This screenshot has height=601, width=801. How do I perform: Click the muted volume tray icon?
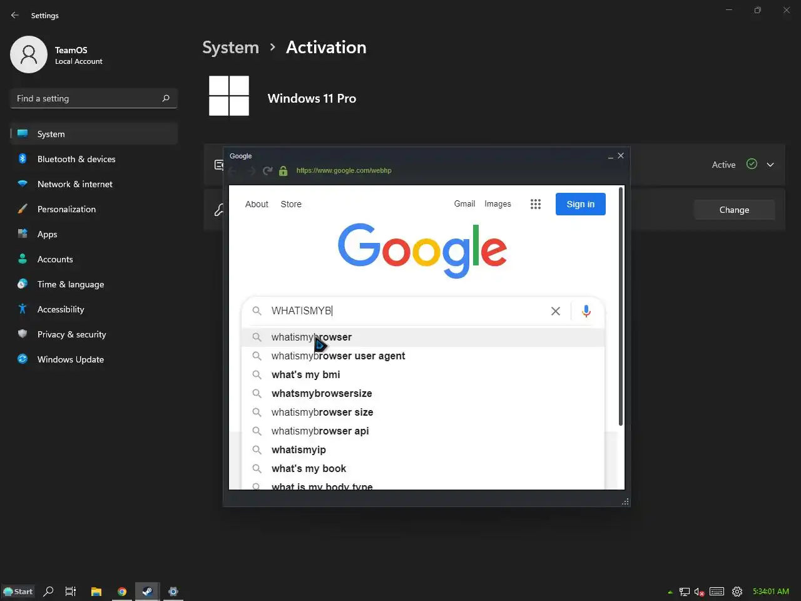(x=700, y=592)
